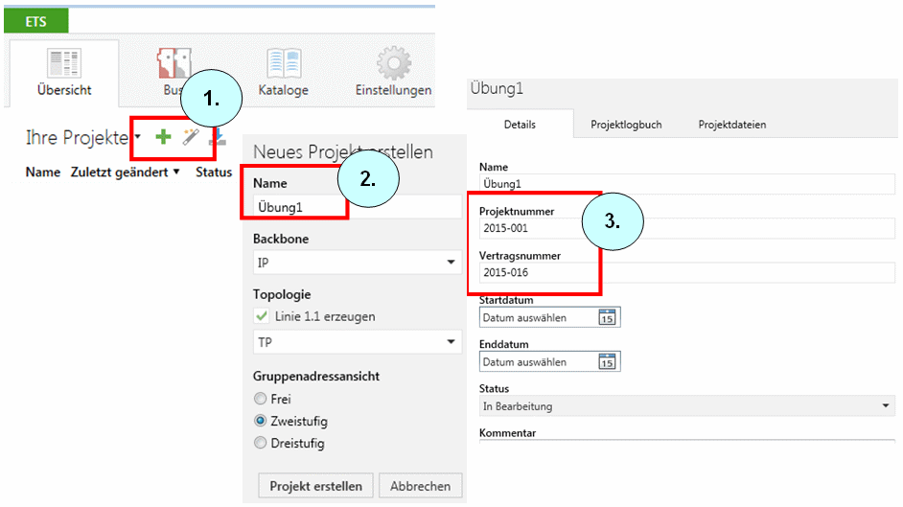Expand the Backbone IP dropdown
903x507 pixels.
tap(451, 262)
